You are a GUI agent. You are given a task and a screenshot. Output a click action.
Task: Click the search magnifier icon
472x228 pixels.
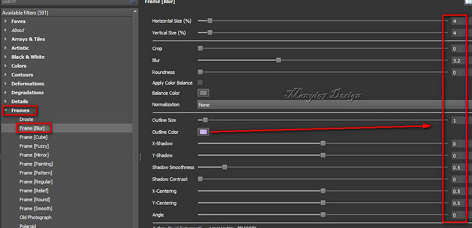click(132, 2)
